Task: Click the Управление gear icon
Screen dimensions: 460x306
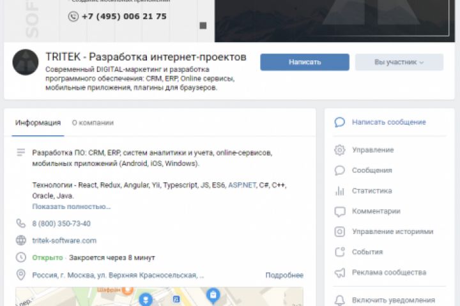Action: [339, 150]
